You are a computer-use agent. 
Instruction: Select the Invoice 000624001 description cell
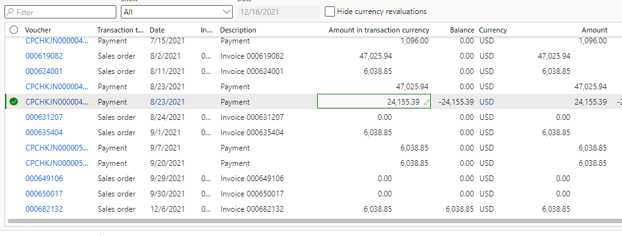(253, 71)
